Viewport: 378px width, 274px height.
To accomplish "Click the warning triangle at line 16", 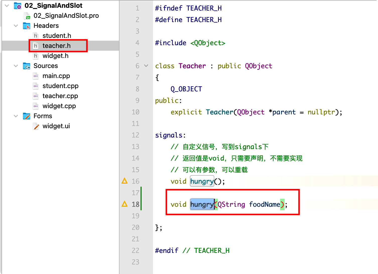I will point(124,181).
